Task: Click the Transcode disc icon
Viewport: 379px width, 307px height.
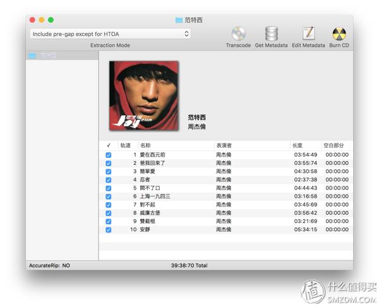Action: 238,33
